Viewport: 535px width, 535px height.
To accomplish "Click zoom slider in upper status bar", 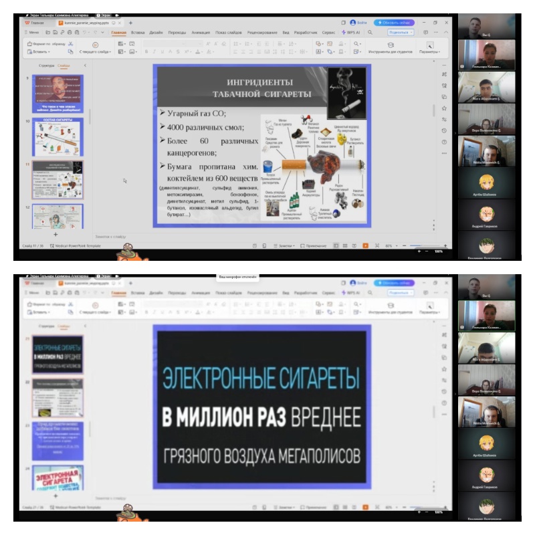I will click(425, 245).
